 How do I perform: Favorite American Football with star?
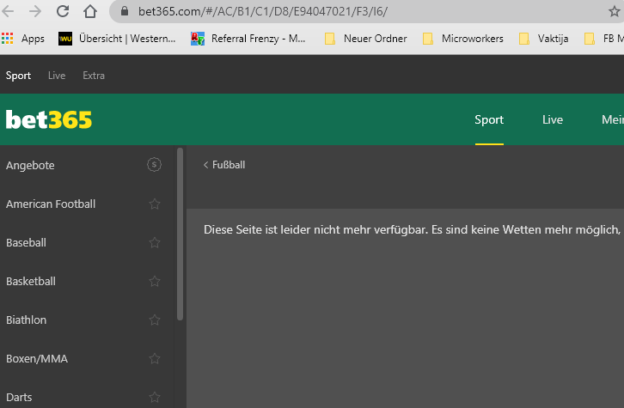coord(155,204)
